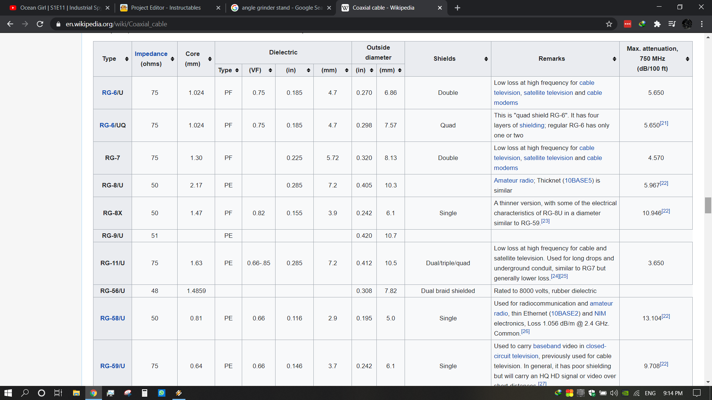Sort the table by Type column
The image size is (712, 400).
[126, 59]
